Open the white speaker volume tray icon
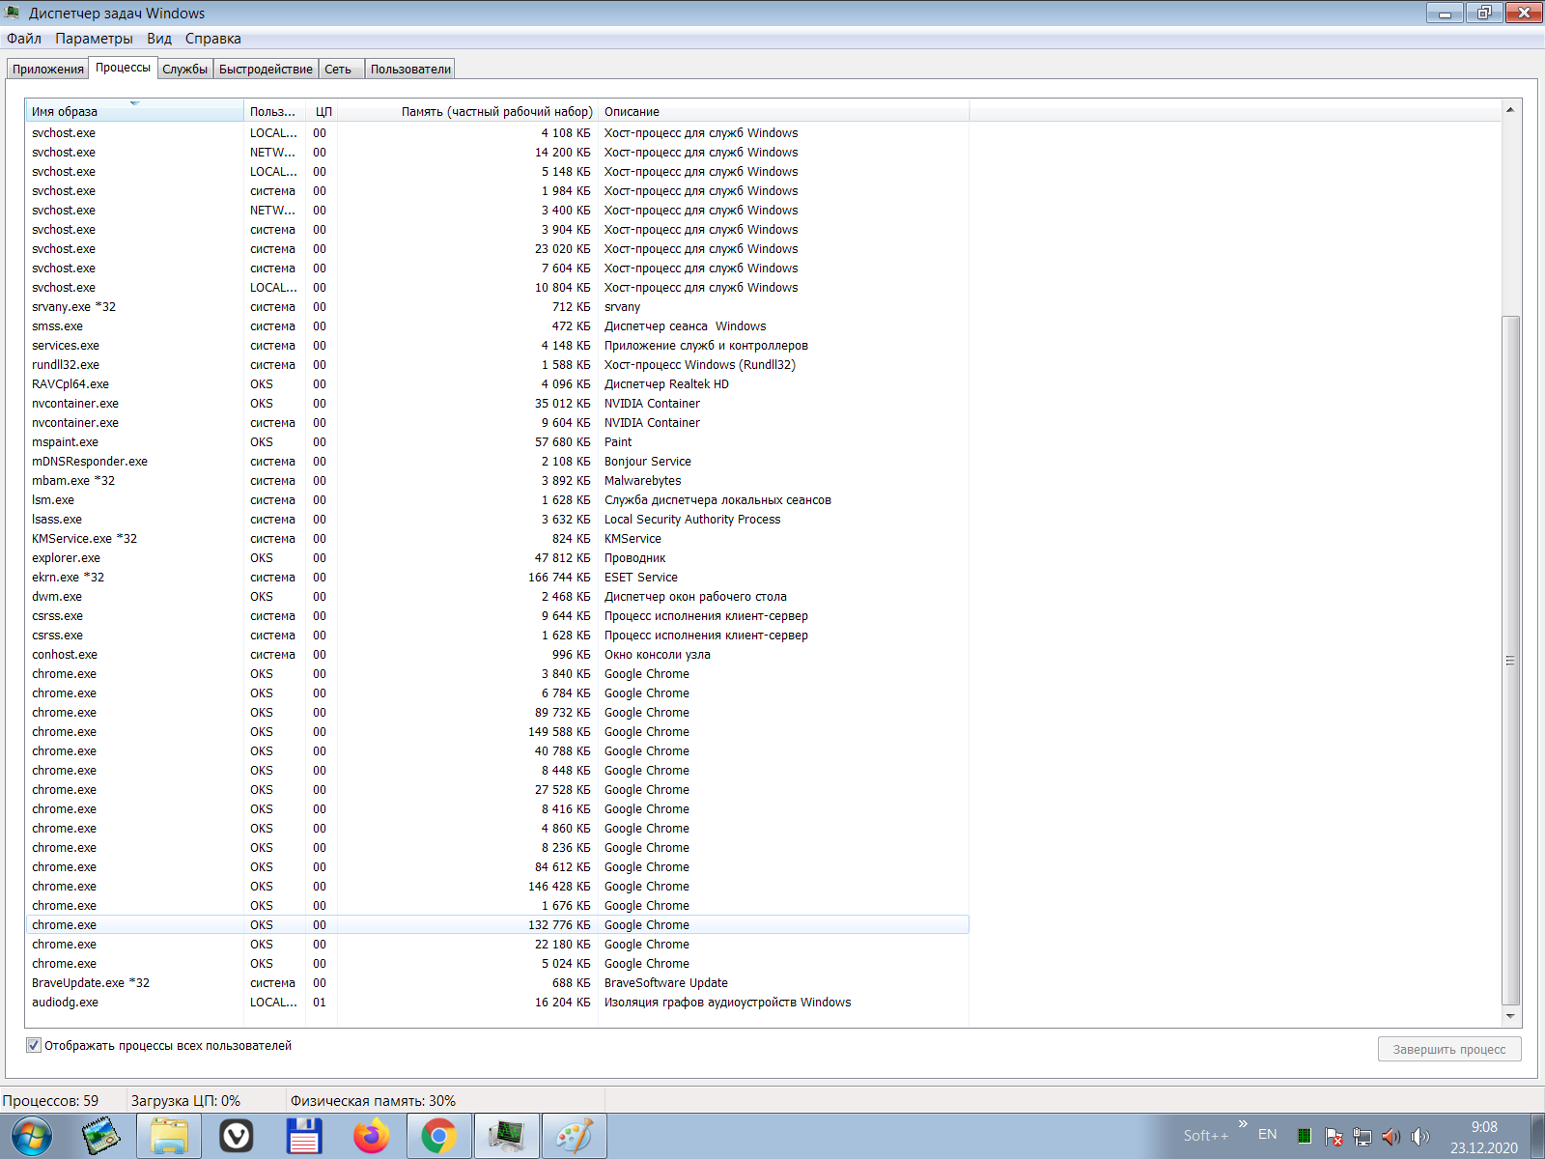Screen dimensions: 1545x1159 tap(1419, 1136)
